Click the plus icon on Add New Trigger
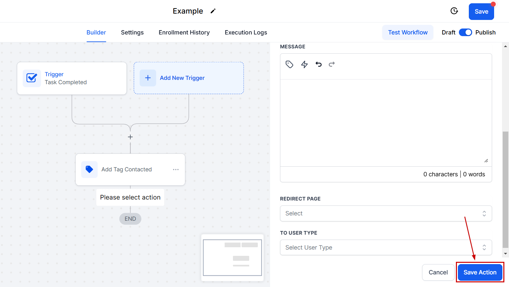 (x=148, y=78)
